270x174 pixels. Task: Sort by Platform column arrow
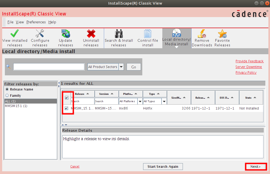point(136,94)
